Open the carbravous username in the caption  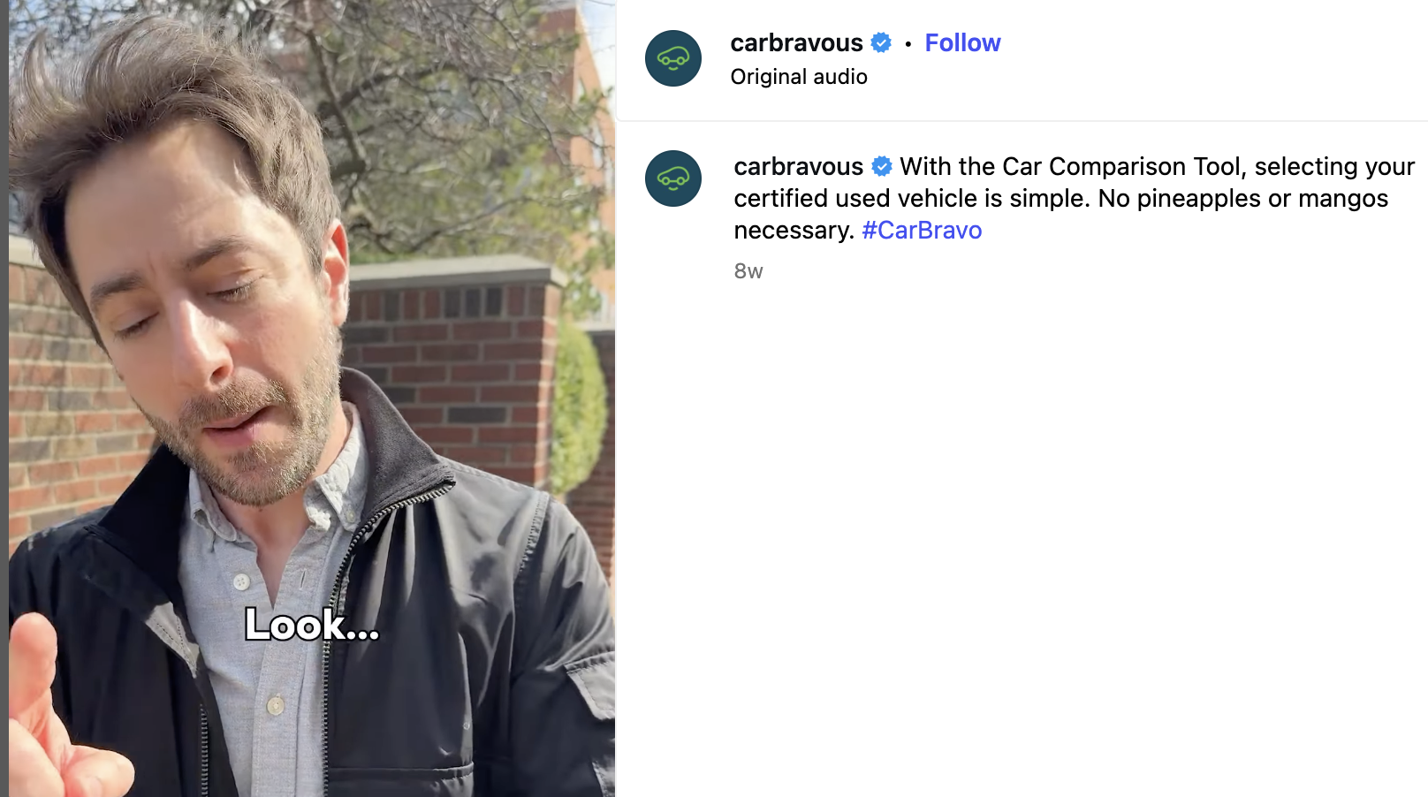coord(798,166)
